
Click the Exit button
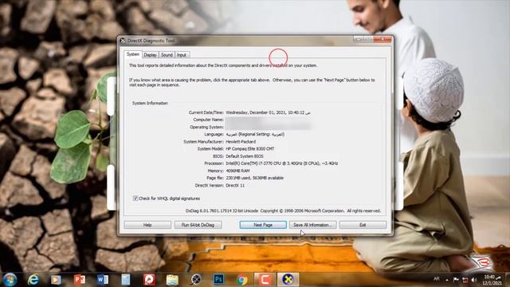click(x=363, y=225)
